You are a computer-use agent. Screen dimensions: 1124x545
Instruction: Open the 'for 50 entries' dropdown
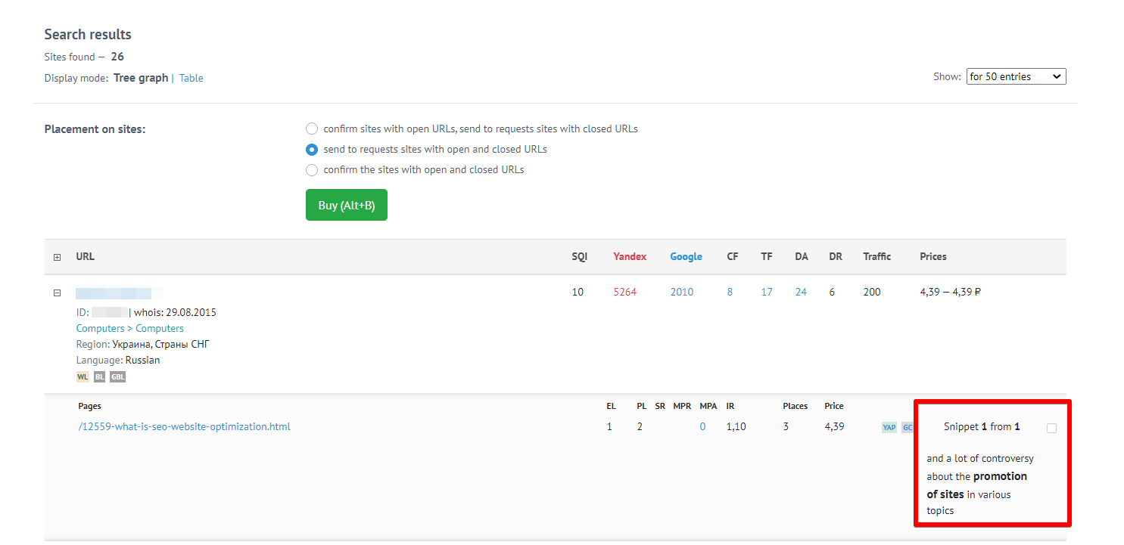[1017, 76]
